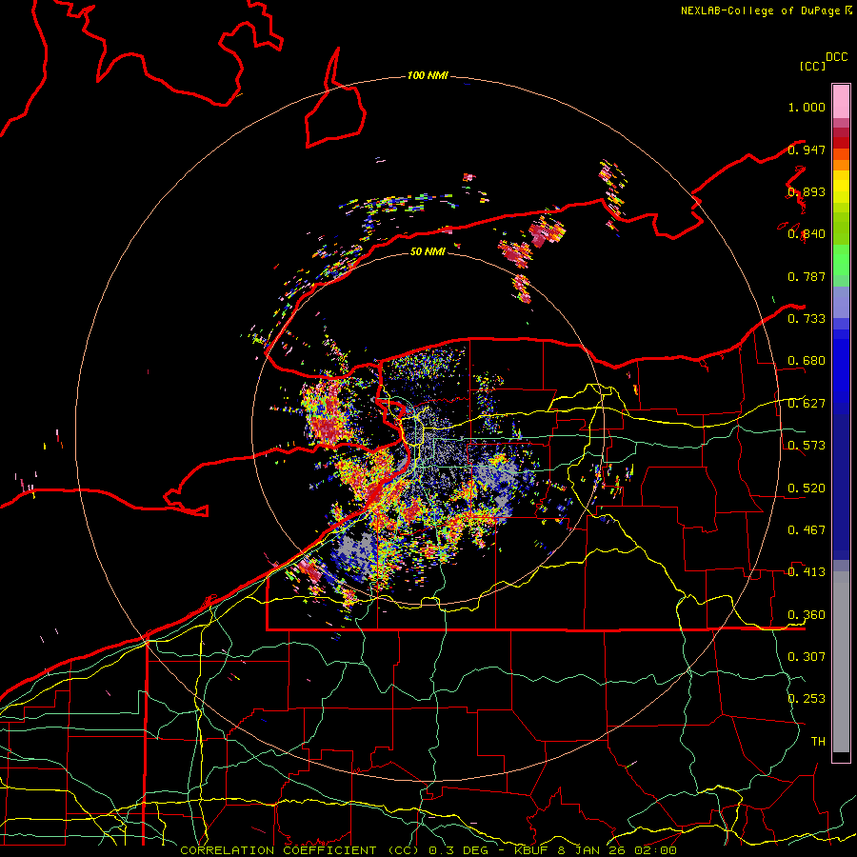Click the 50 NMI range ring label
Viewport: 857px width, 857px height.
(428, 251)
